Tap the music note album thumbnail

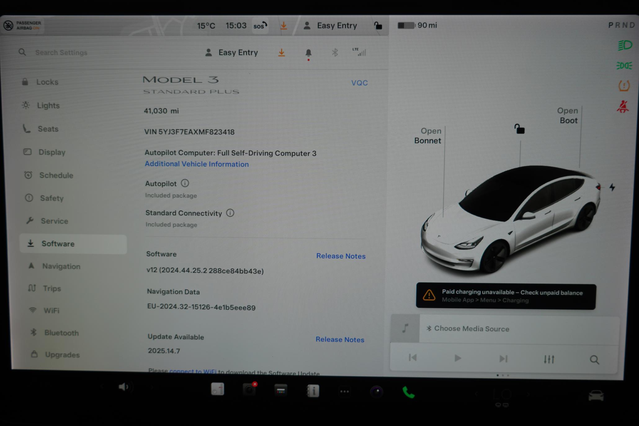click(405, 328)
